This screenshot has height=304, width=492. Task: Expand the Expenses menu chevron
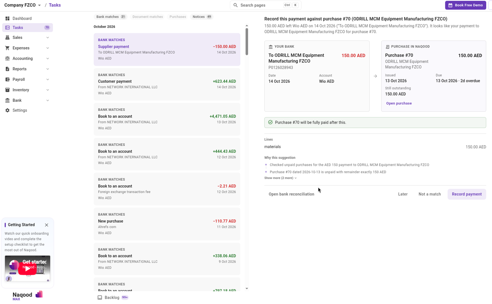(x=48, y=48)
